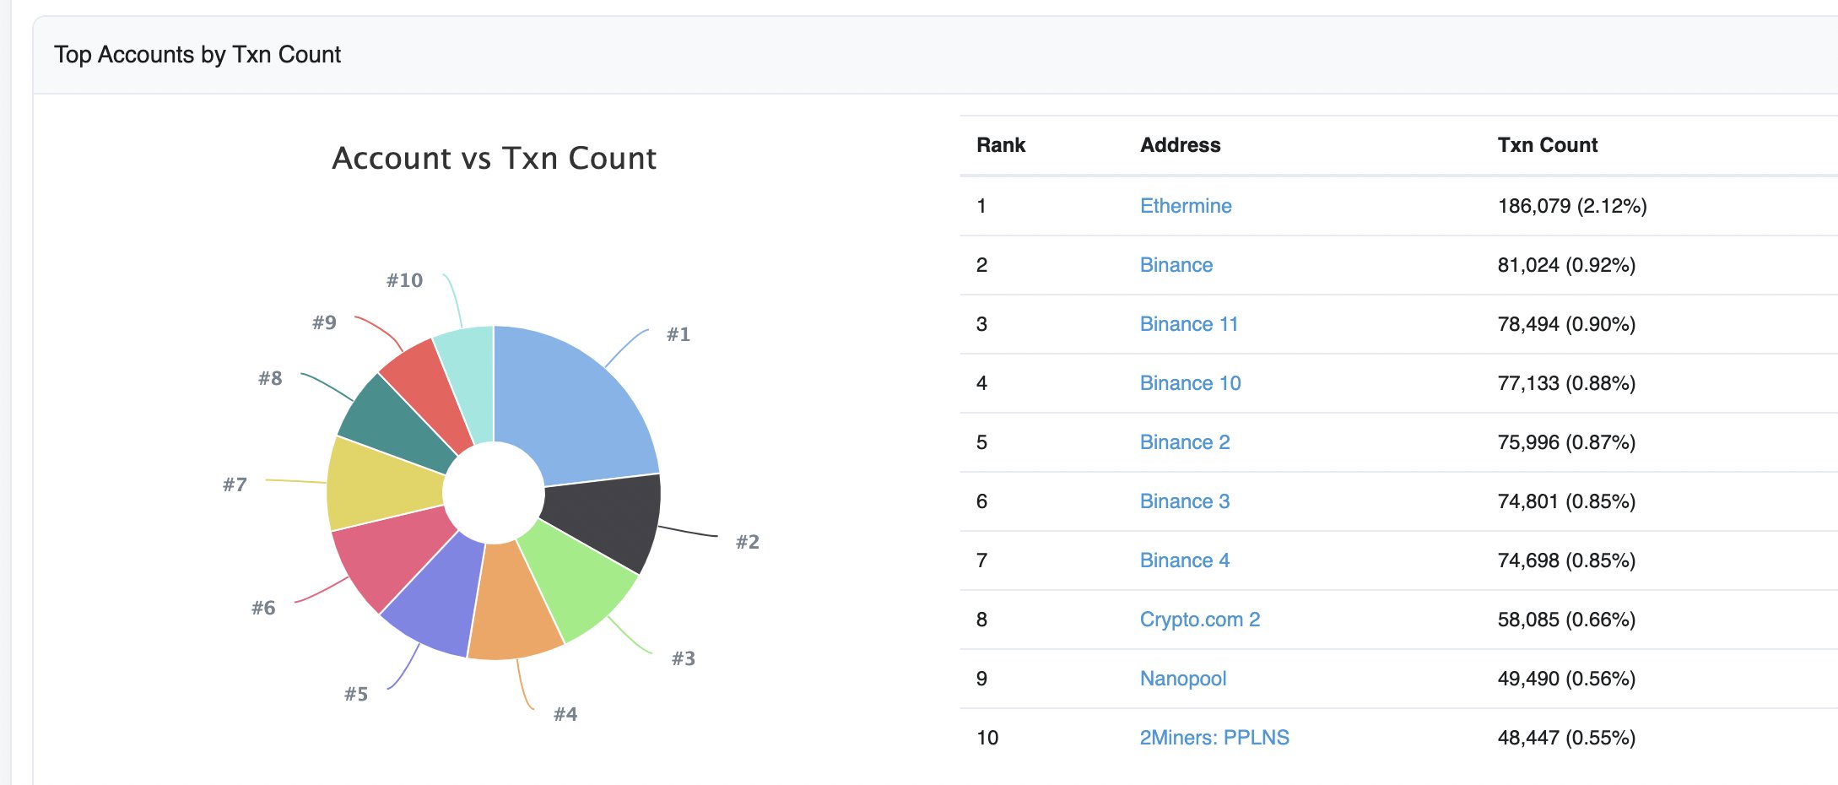1838x785 pixels.
Task: Open the Binance 2 address link
Action: coord(1184,442)
